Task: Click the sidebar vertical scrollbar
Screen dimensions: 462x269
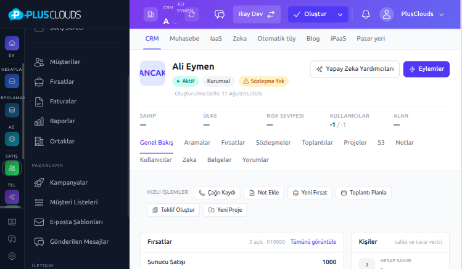Action: click(x=128, y=147)
